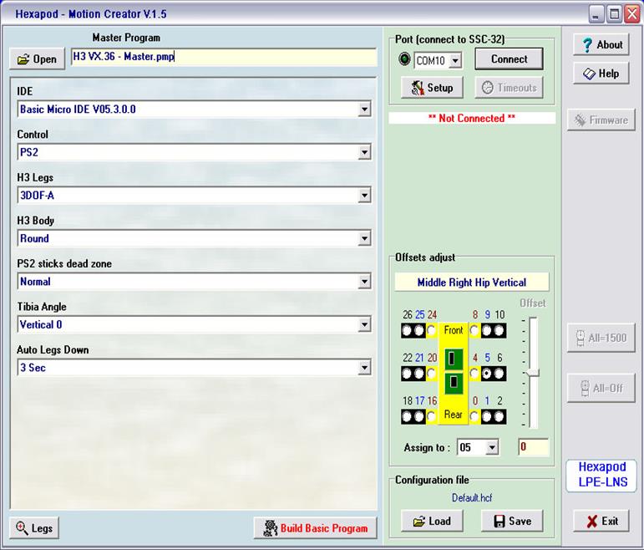Screen dimensions: 644x550
Task: Select servo channel 22 radio button
Action: point(407,374)
